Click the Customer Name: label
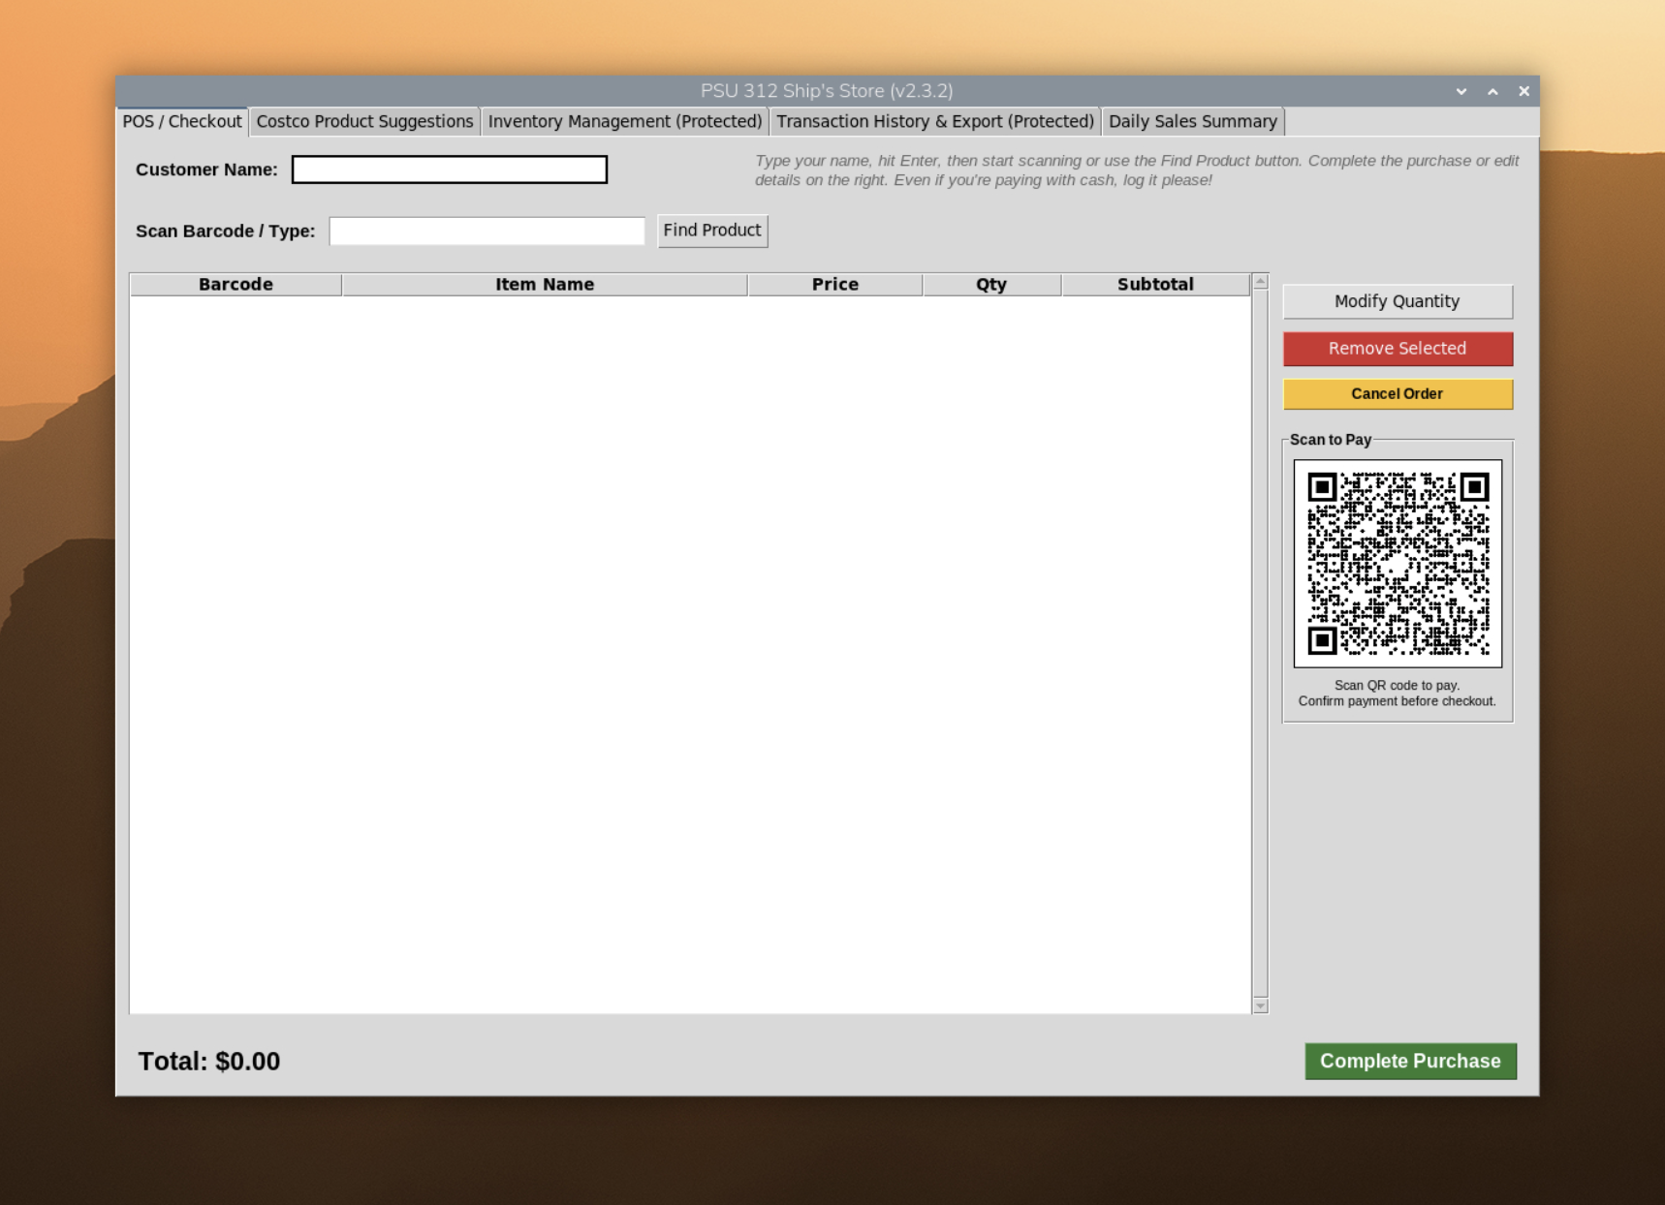1665x1205 pixels. [206, 170]
